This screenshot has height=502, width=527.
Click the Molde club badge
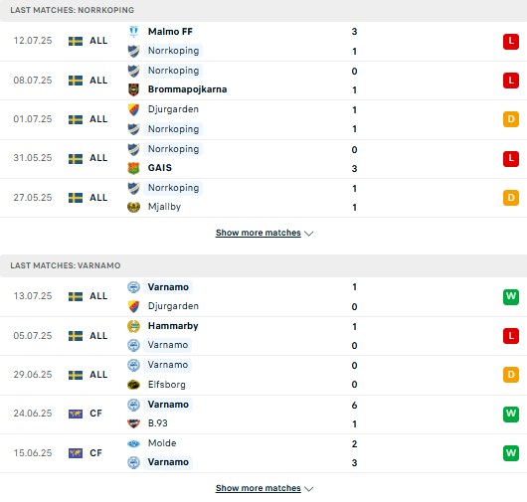[x=134, y=444]
